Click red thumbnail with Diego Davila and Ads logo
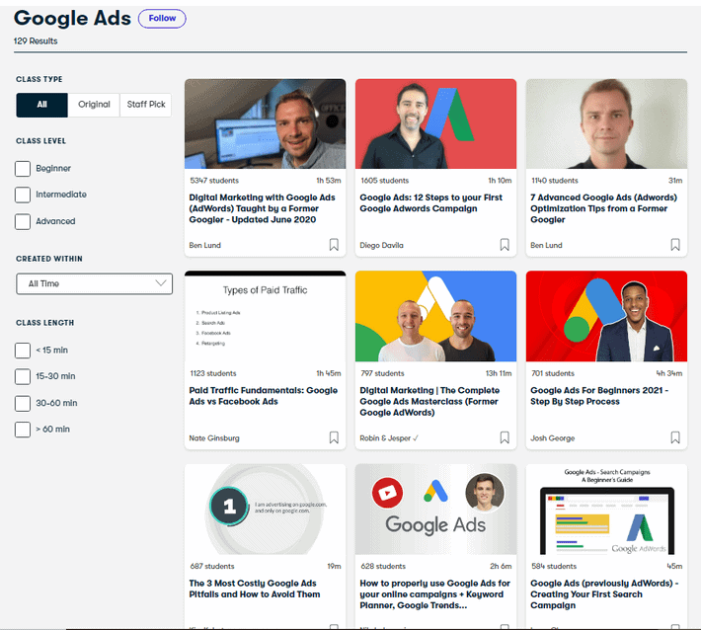 (x=435, y=123)
